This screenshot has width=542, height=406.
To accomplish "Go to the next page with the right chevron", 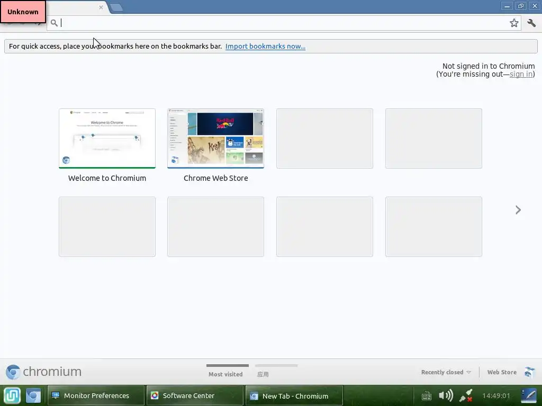I will click(x=518, y=210).
